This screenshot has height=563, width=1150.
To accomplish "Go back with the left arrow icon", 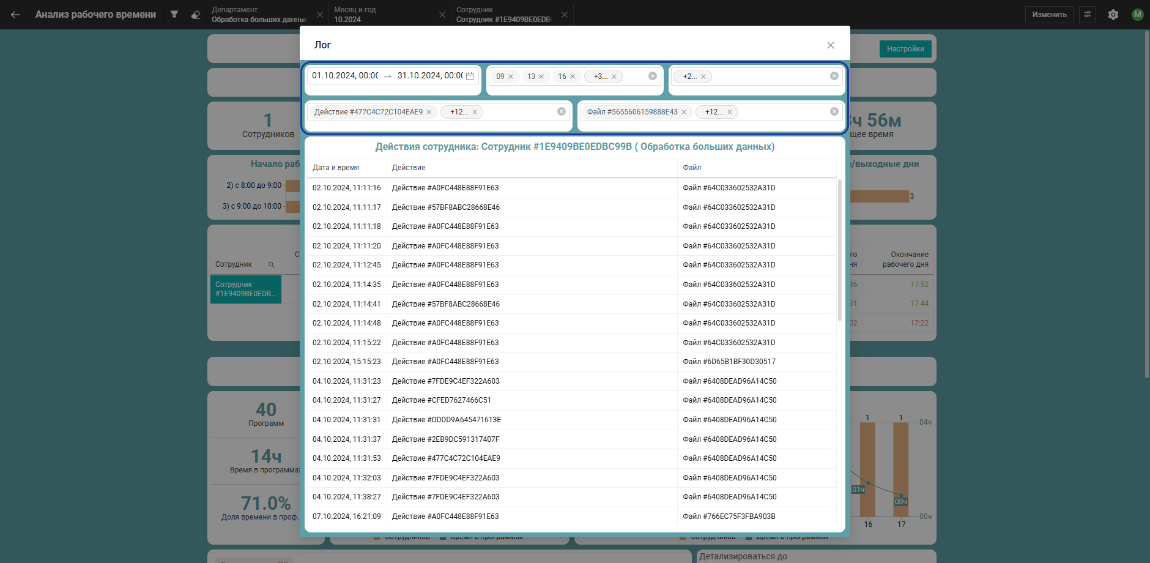I will pyautogui.click(x=15, y=14).
